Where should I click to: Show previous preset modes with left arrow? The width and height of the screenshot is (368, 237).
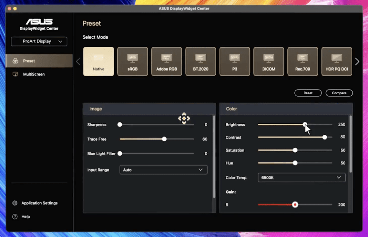click(78, 62)
